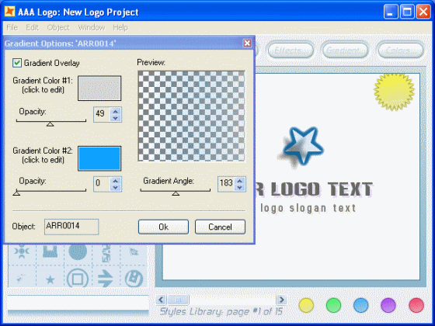Close the Gradient Options dialog
The height and width of the screenshot is (326, 435).
[247, 43]
